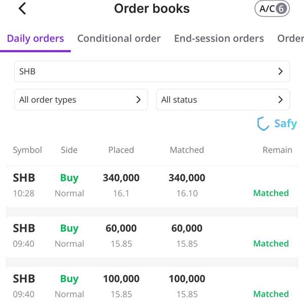Go back using the left arrow icon
The width and height of the screenshot is (304, 304).
click(22, 9)
